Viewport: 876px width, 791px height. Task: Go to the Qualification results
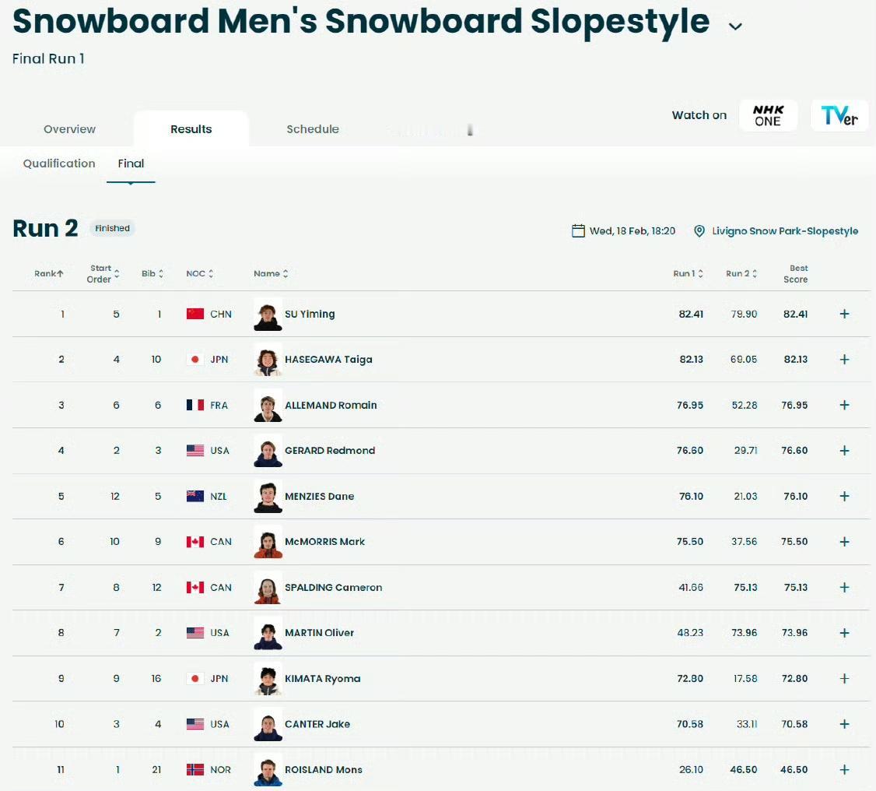[59, 163]
